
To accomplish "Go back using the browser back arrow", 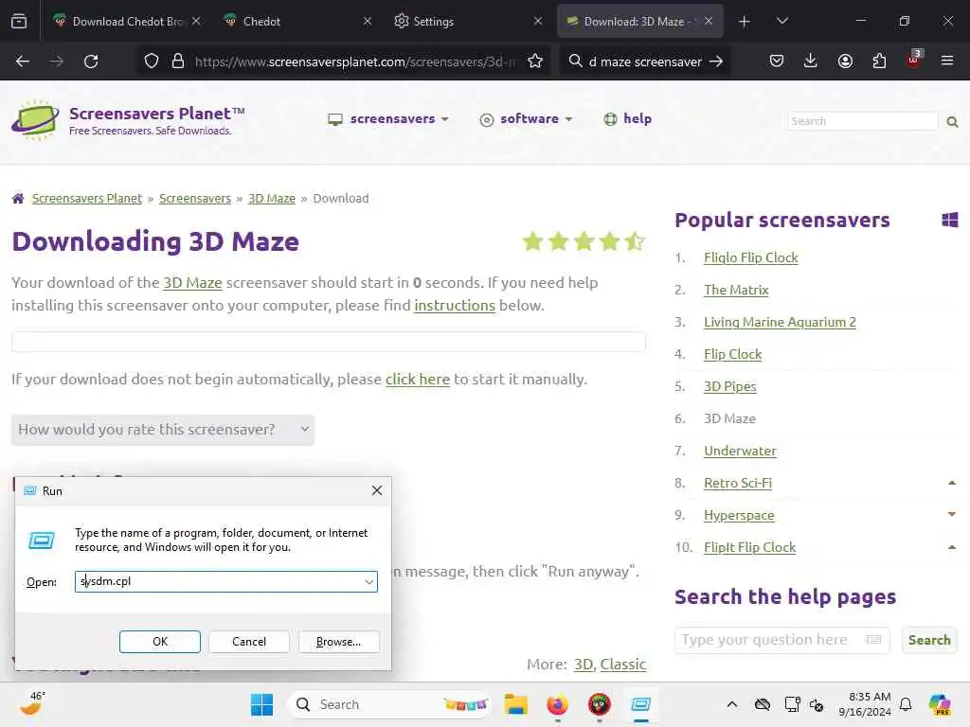I will coord(23,62).
